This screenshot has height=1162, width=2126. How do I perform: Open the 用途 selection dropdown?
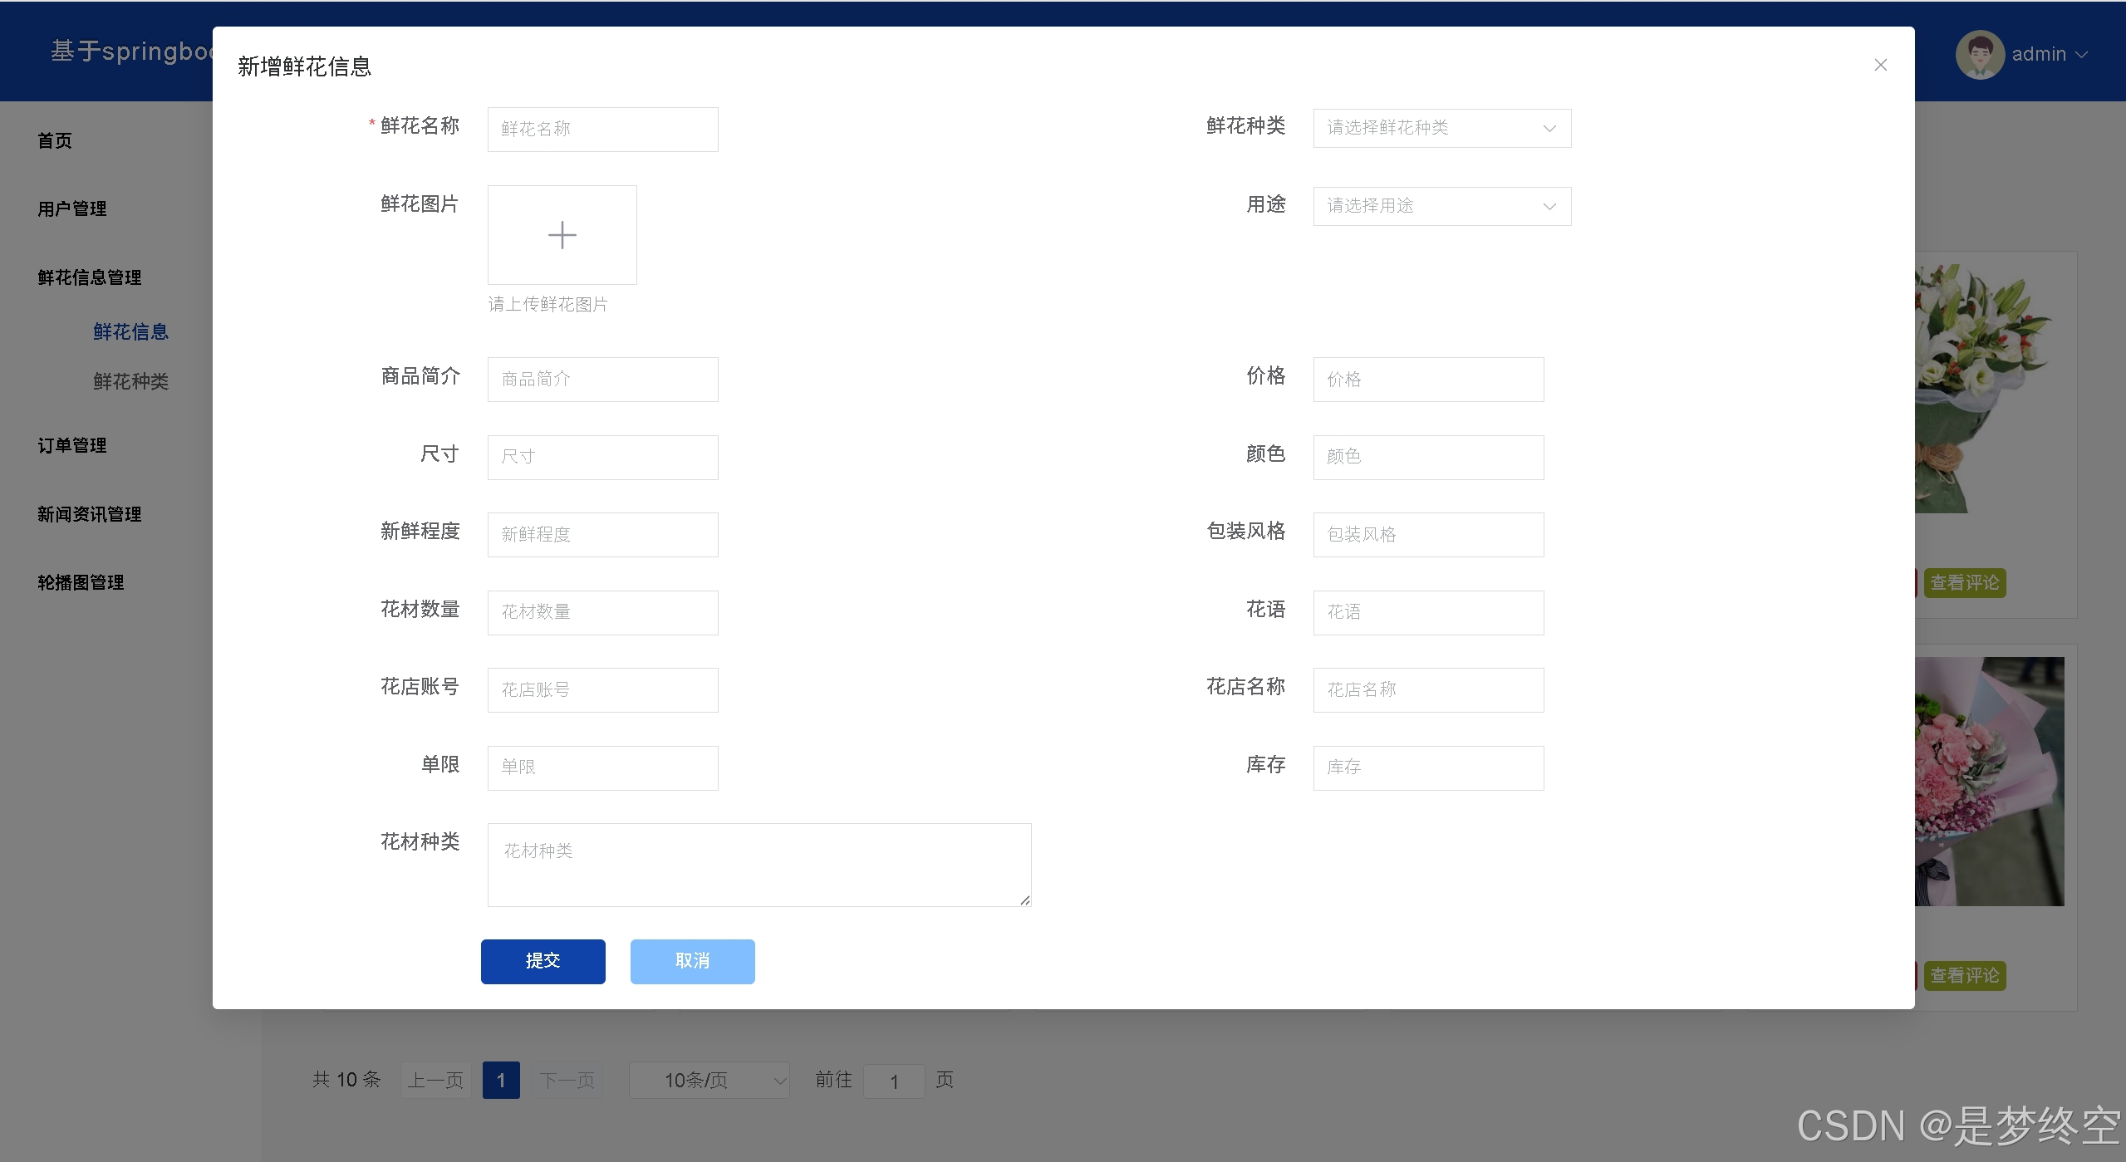click(x=1441, y=205)
